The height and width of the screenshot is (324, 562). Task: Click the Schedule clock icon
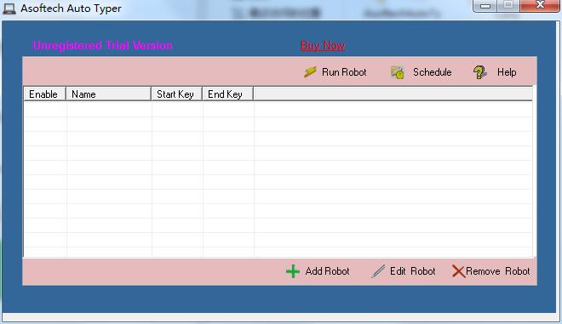point(397,72)
